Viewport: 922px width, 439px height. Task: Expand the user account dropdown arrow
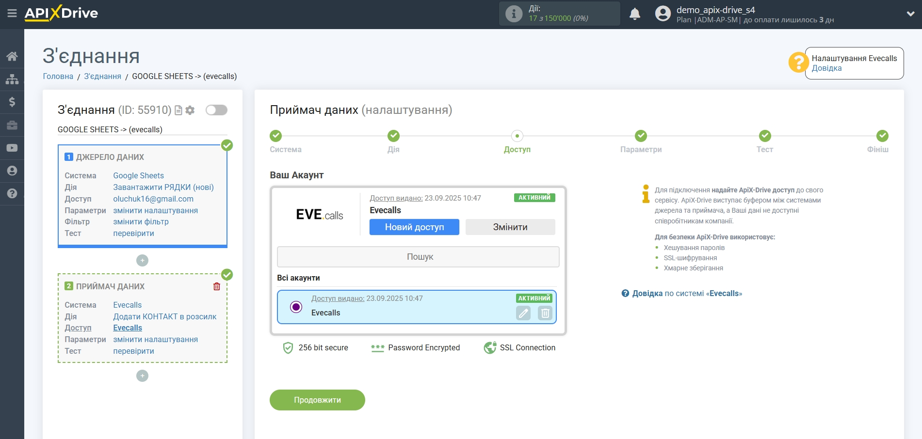(910, 14)
